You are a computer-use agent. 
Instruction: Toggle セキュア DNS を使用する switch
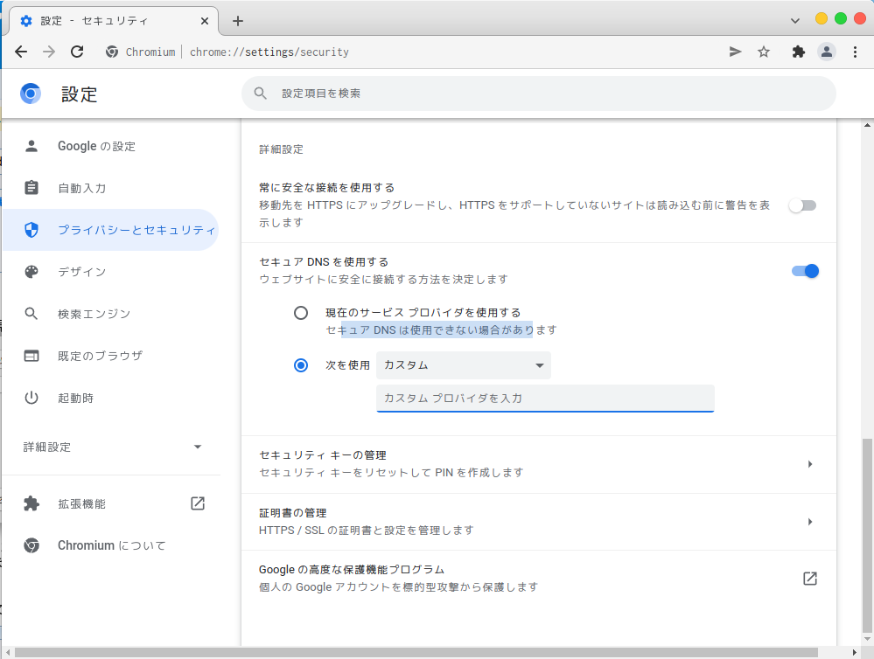pos(805,271)
